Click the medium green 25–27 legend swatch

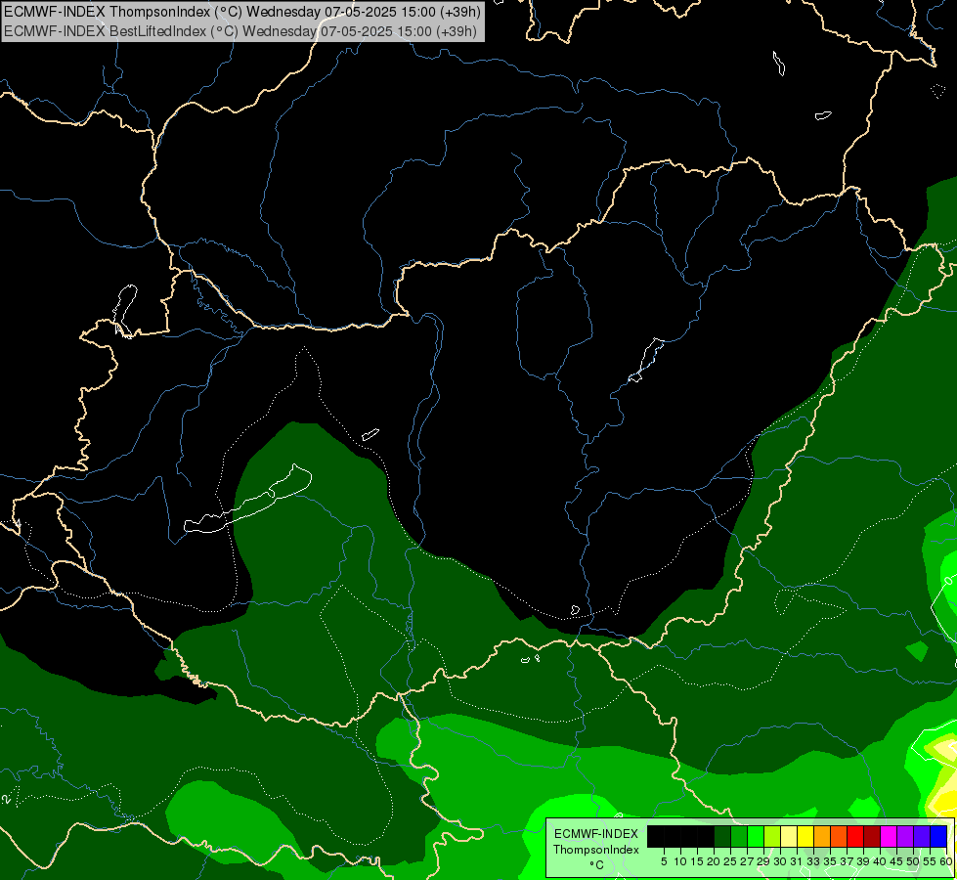point(738,836)
